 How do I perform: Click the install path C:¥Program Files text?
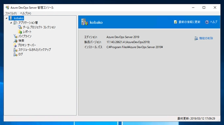tap(135, 47)
